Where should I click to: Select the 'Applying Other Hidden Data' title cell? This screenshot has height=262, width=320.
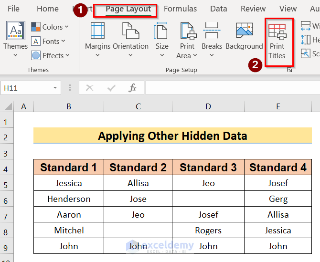(x=172, y=136)
